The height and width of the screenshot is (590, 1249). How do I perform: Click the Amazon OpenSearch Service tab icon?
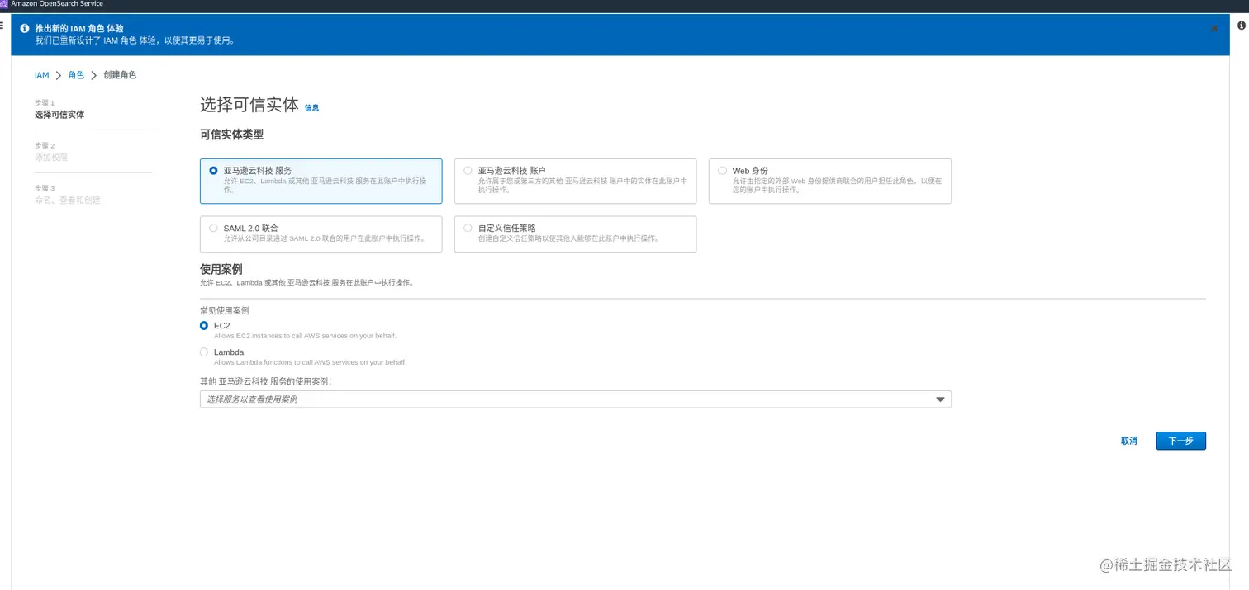pos(4,4)
